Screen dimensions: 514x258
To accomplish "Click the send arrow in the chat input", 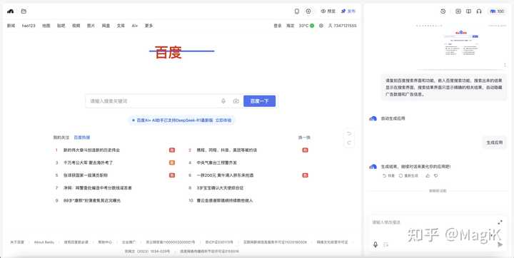I will pos(500,244).
